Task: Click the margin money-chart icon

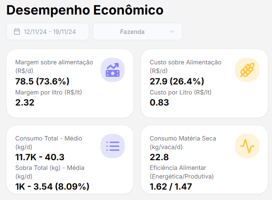Action: tap(113, 70)
